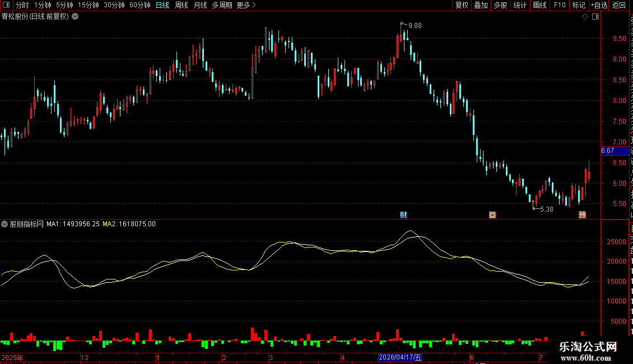Viewport: 633px width, 364px height.
Task: Open the stock title dropdown circle icon
Action: click(75, 17)
